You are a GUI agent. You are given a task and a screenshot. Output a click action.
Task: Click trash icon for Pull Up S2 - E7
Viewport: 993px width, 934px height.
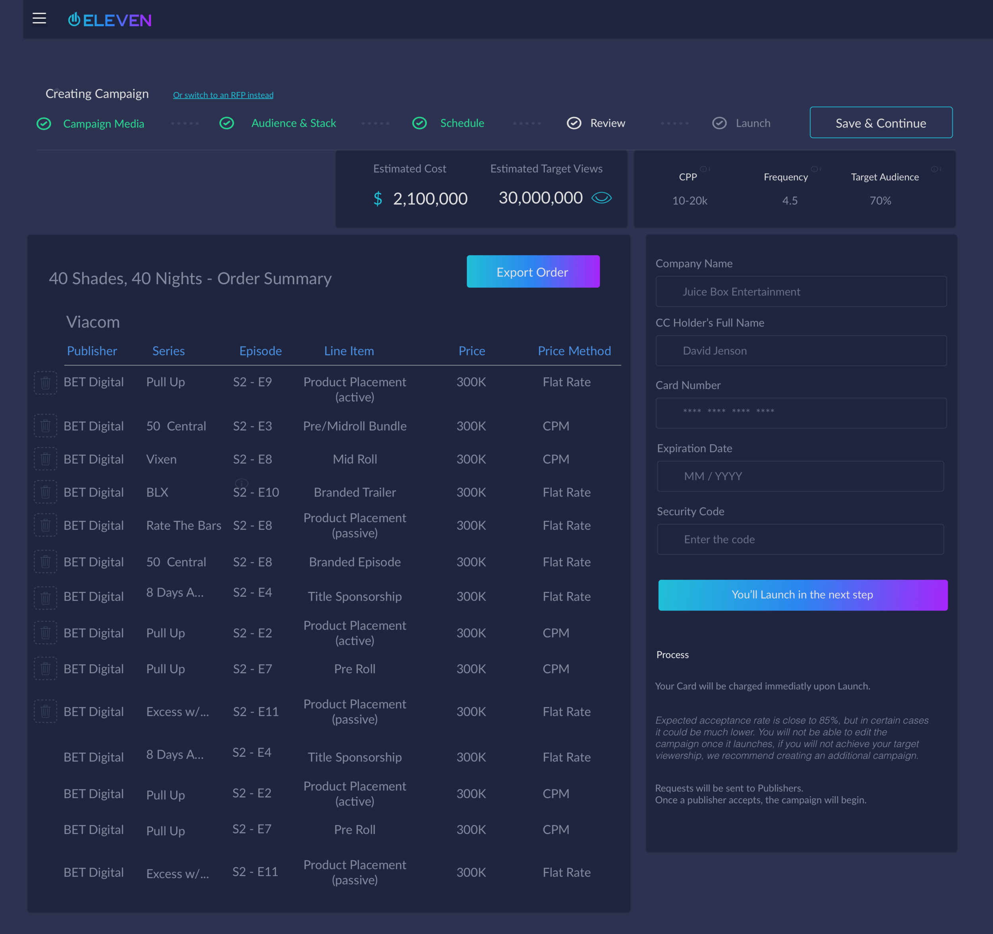pos(45,668)
